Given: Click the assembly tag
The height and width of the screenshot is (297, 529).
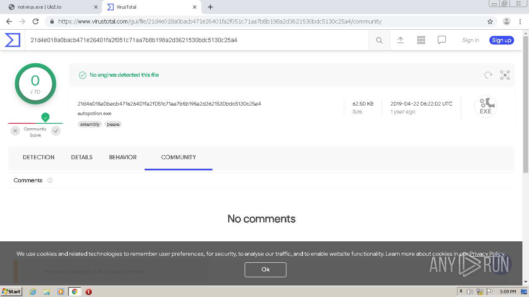Looking at the screenshot, I should click(90, 124).
